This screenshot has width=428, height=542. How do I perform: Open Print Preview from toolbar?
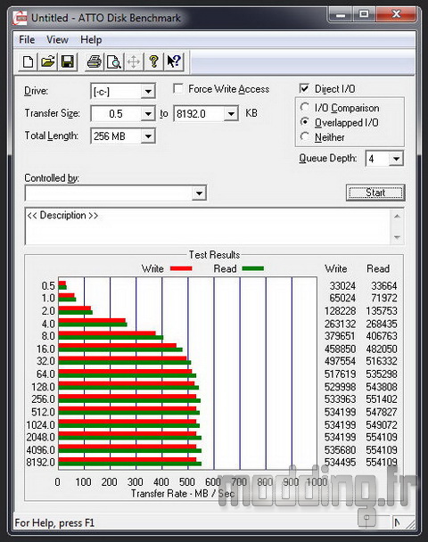[x=114, y=62]
